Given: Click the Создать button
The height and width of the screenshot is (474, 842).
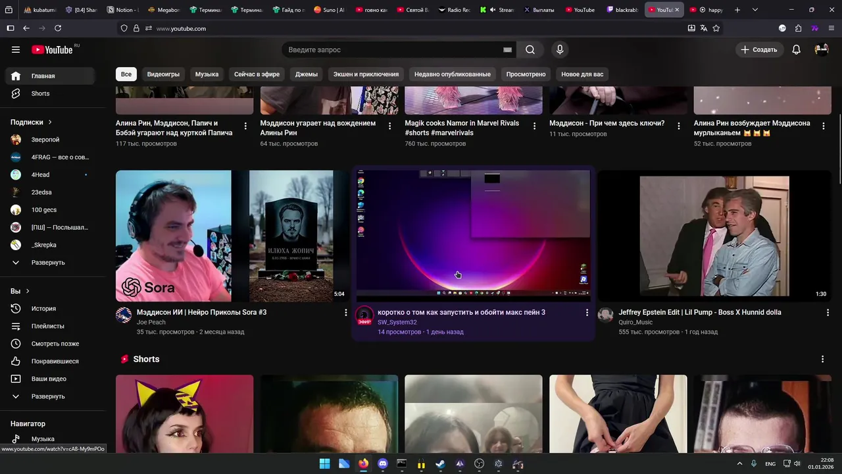Looking at the screenshot, I should 758,49.
